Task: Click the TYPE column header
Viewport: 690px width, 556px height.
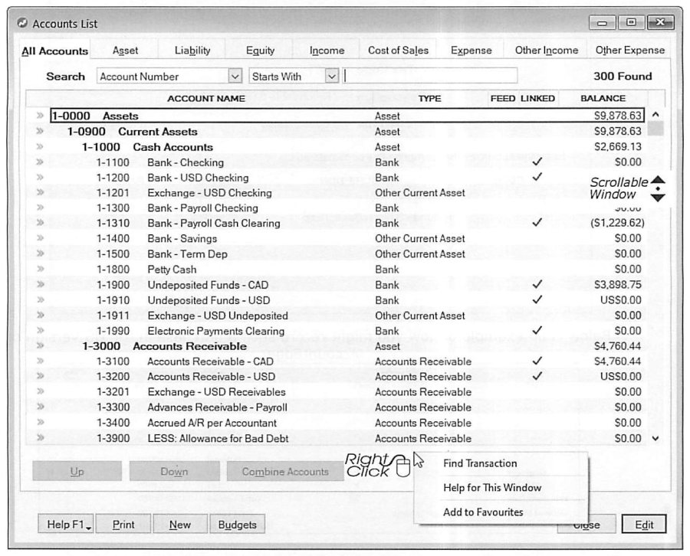Action: pos(429,99)
